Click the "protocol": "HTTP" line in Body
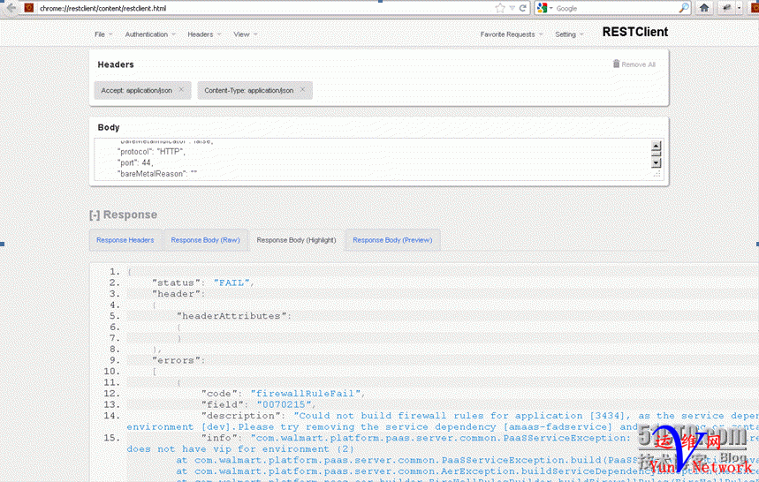The image size is (759, 482). 151,152
